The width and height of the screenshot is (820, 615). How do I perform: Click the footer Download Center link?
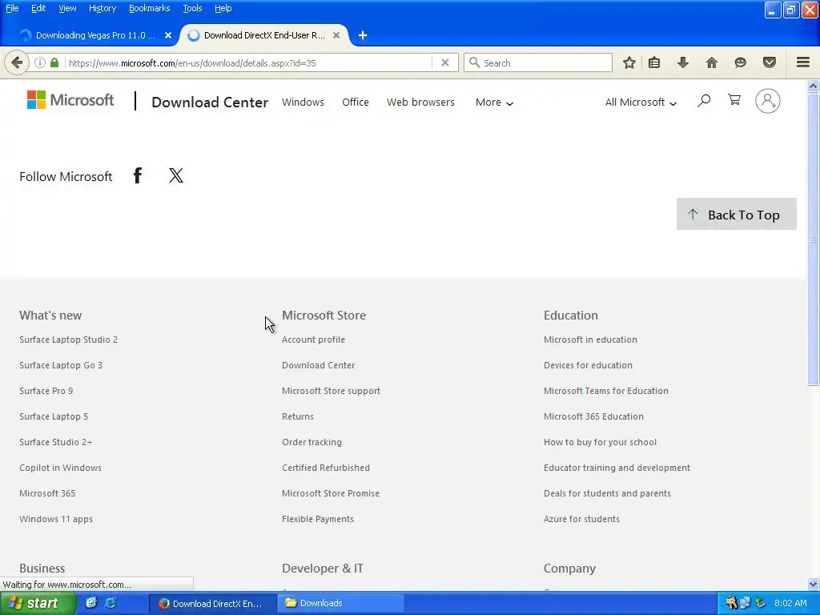pos(319,365)
